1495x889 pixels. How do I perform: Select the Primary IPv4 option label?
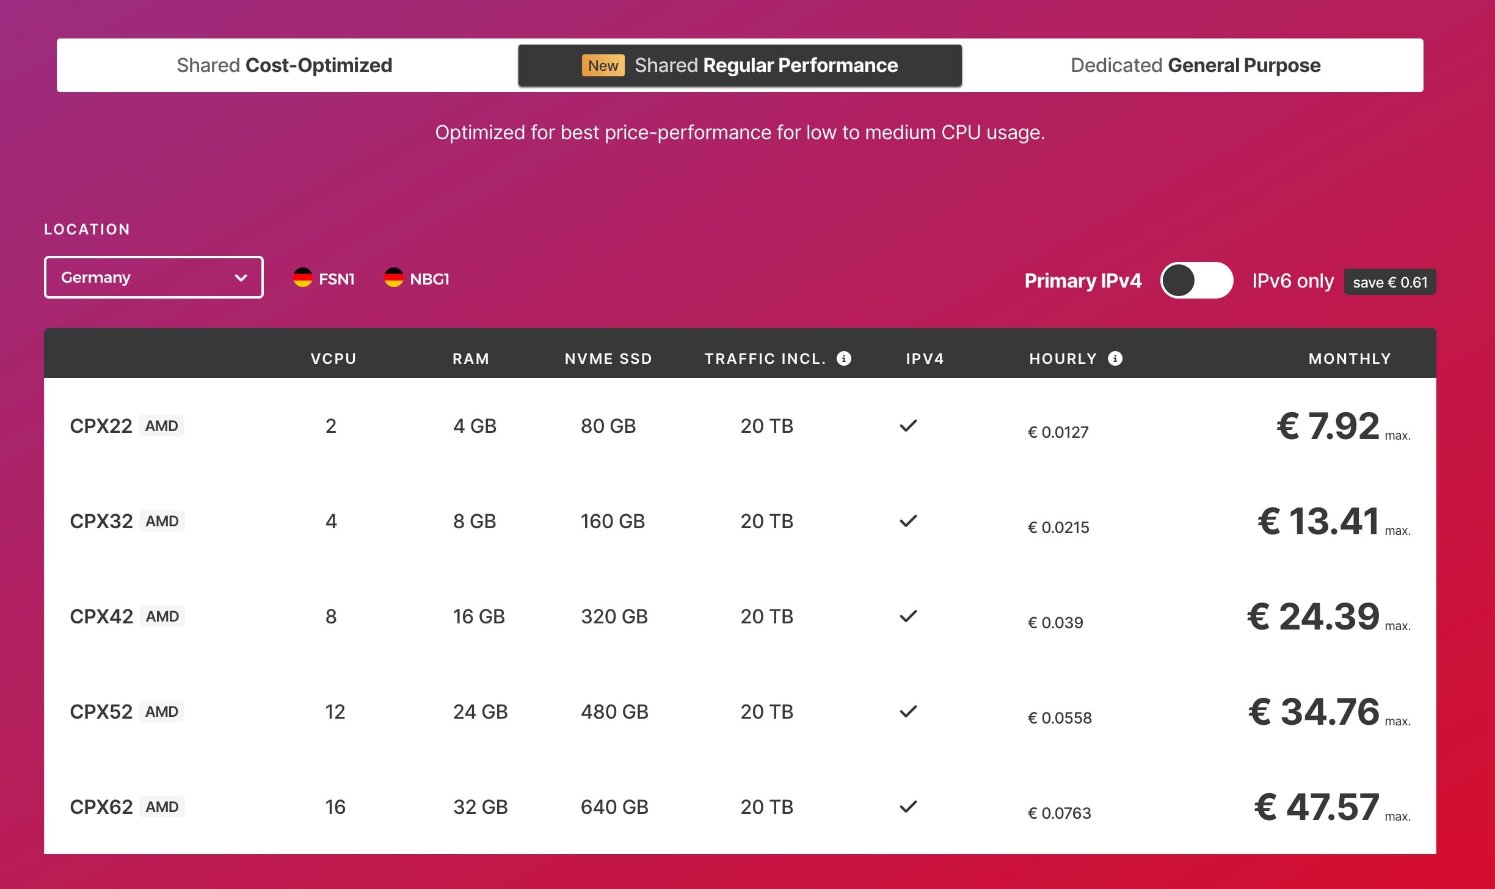pyautogui.click(x=1082, y=281)
